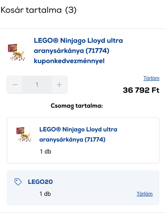The height and width of the screenshot is (217, 166).
Task: Open the package contents product thumbnail
Action: [24, 134]
